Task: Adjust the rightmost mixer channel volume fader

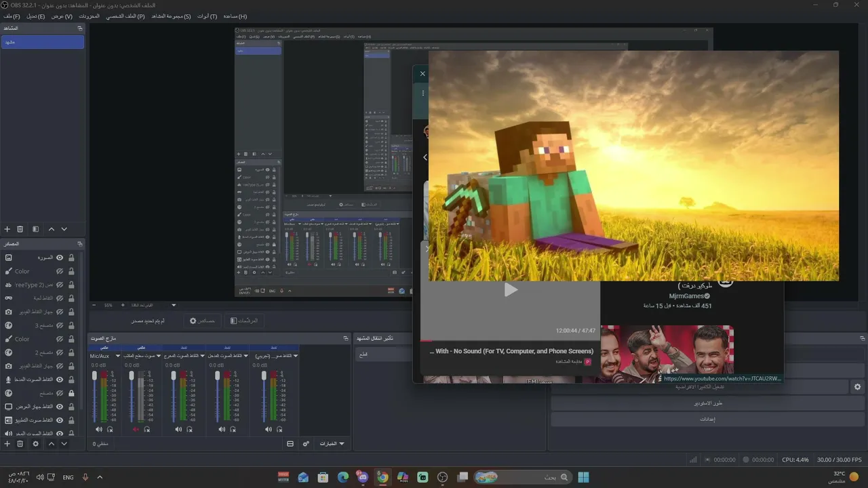Action: pos(264,376)
